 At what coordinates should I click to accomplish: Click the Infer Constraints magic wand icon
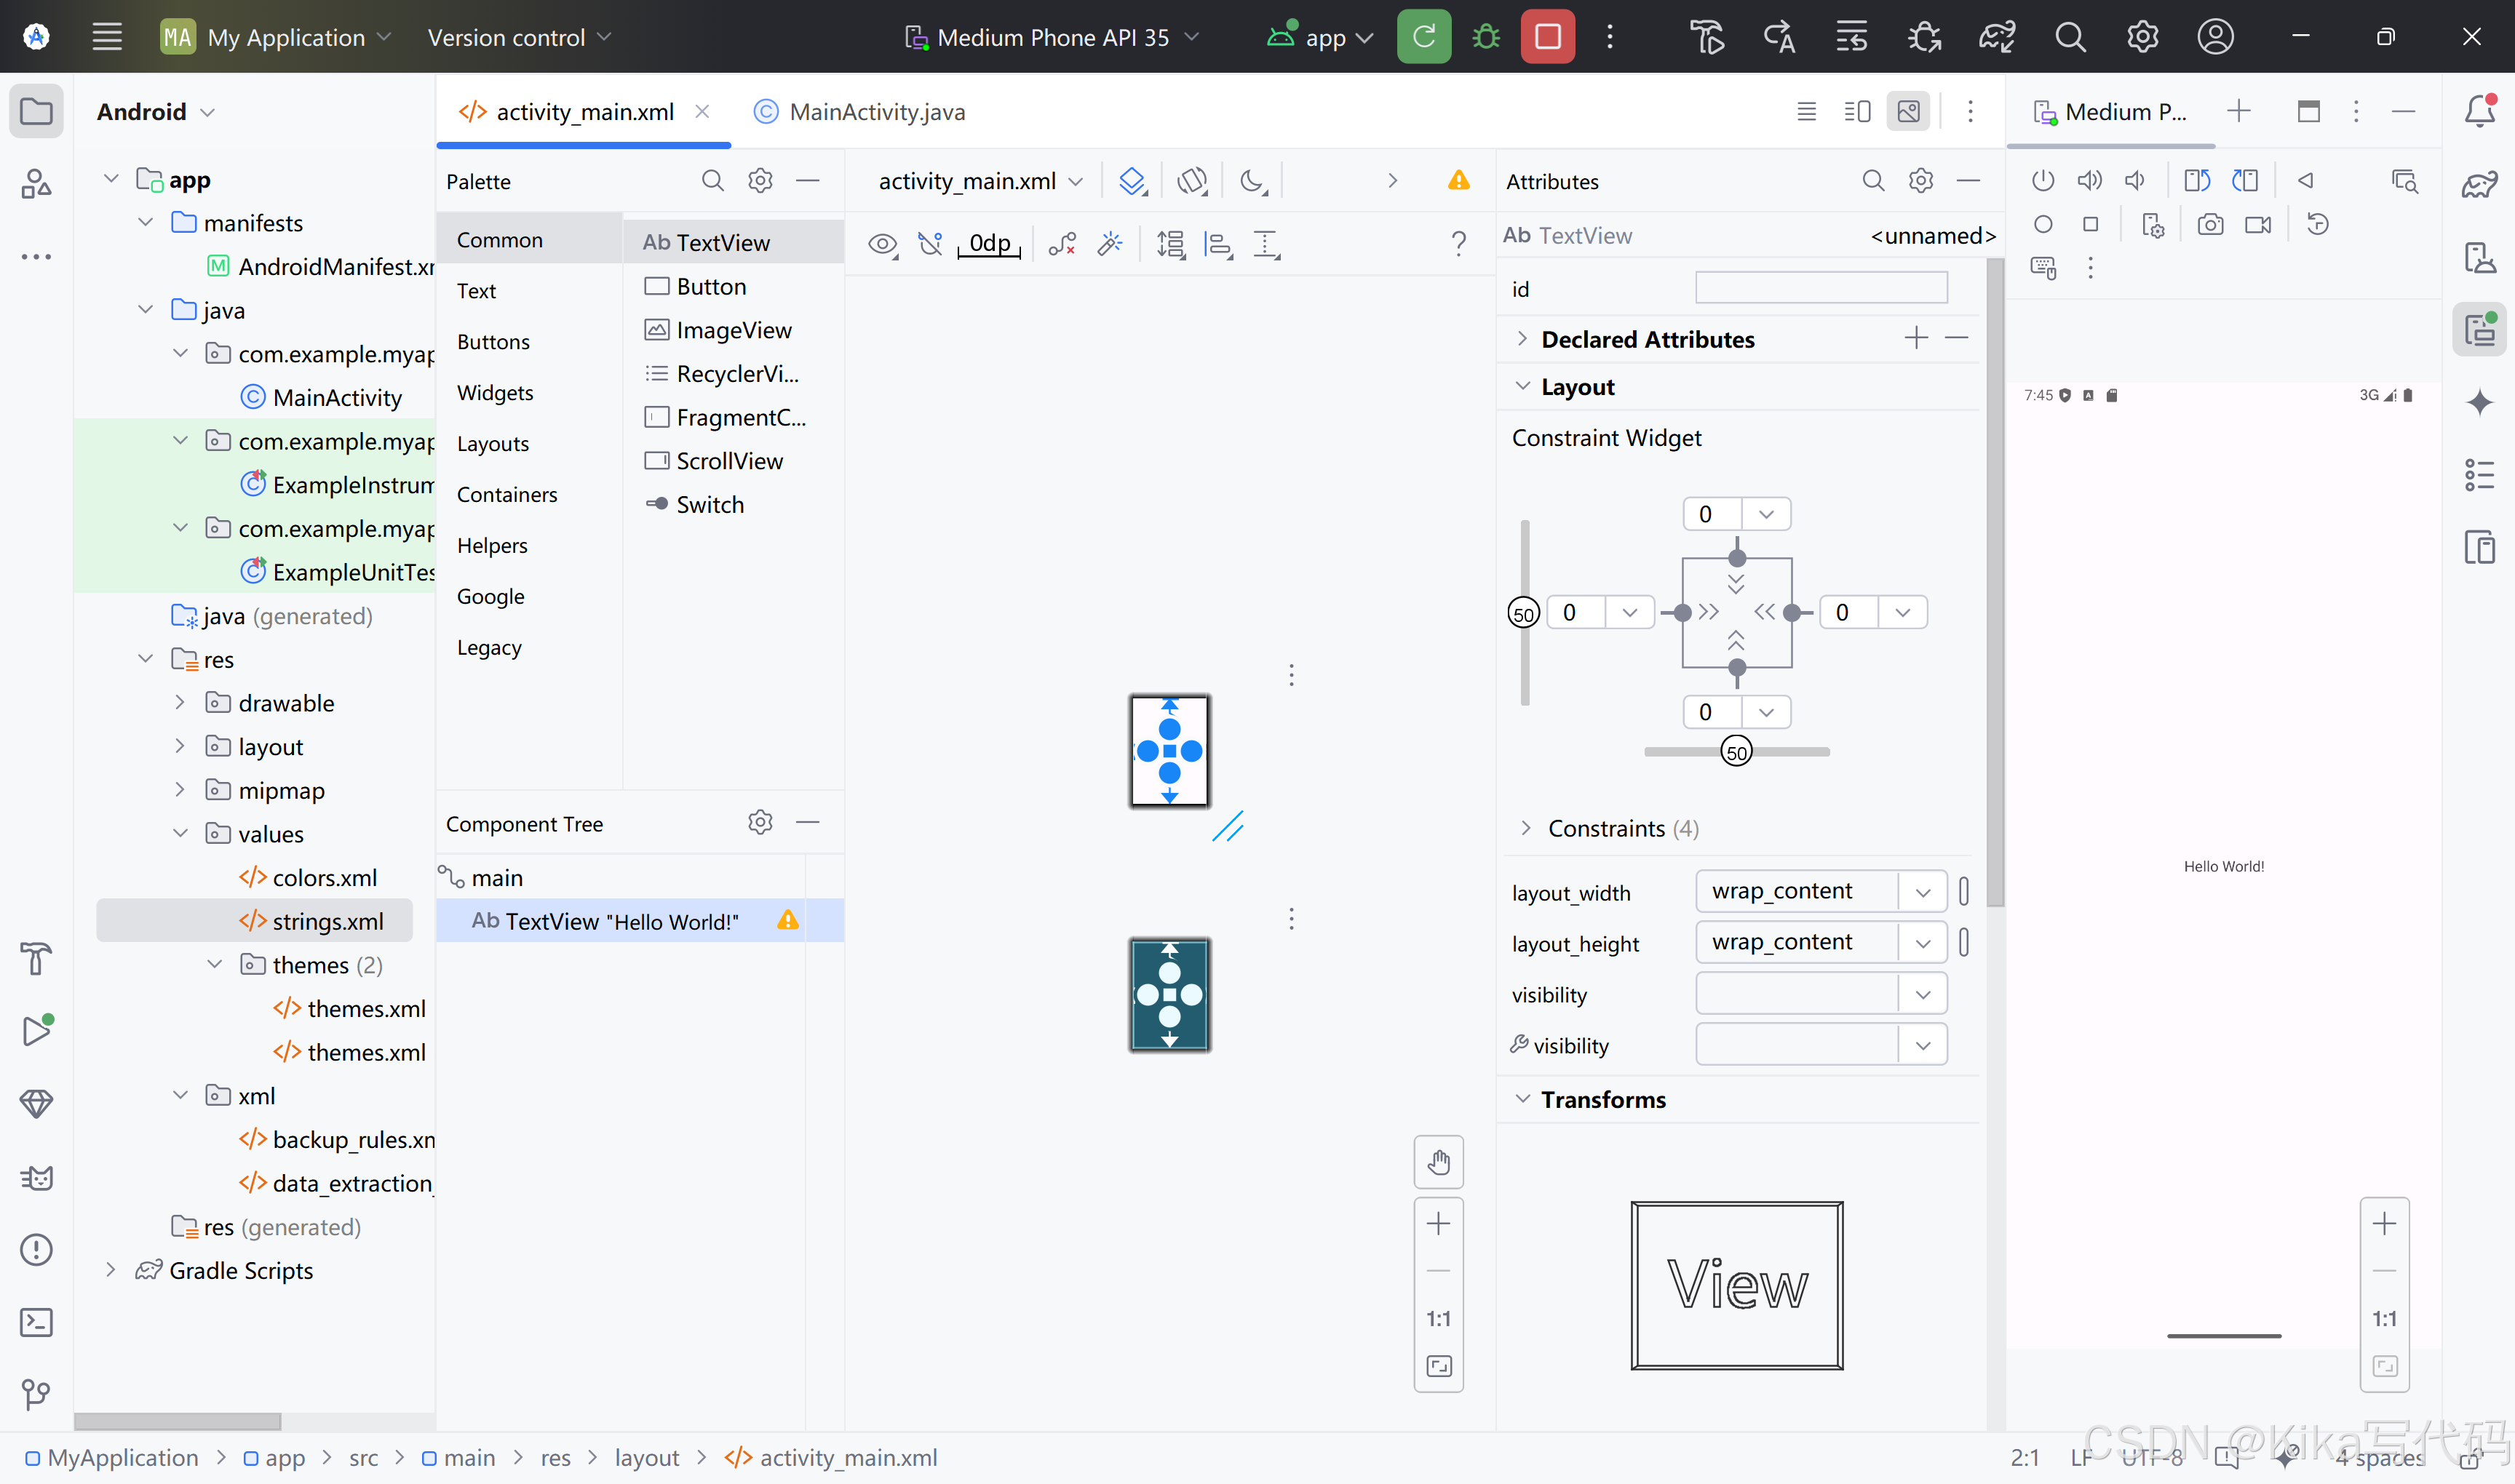coord(1110,244)
